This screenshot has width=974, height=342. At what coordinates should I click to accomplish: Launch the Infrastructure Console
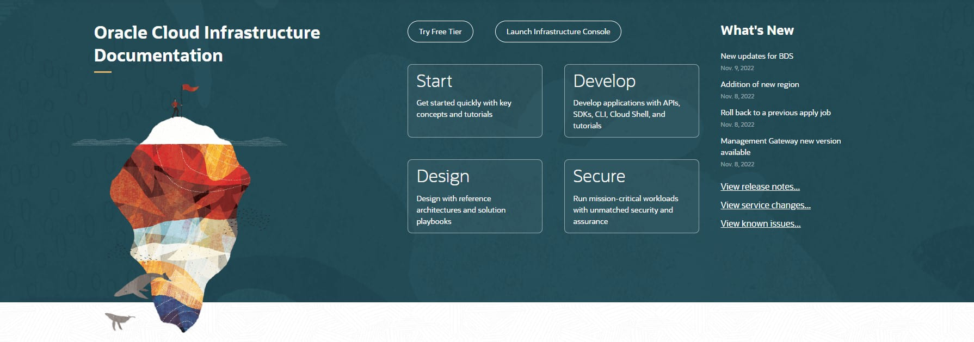click(x=558, y=32)
